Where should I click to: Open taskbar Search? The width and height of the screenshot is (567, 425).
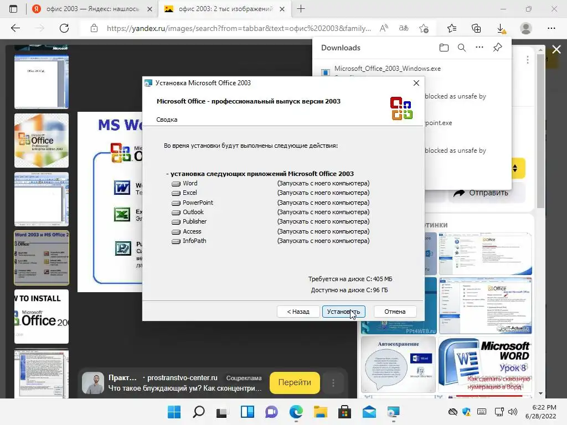pos(199,412)
